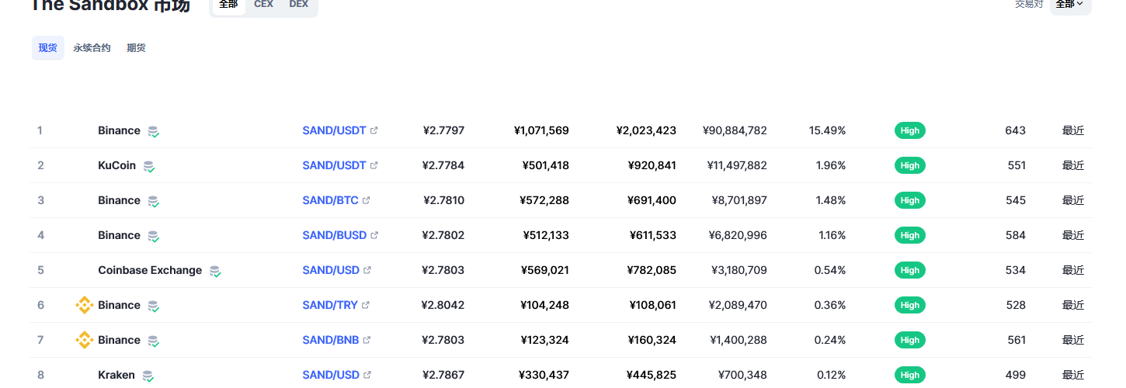
Task: Click 最近 in the KuCoin row
Action: click(1073, 165)
